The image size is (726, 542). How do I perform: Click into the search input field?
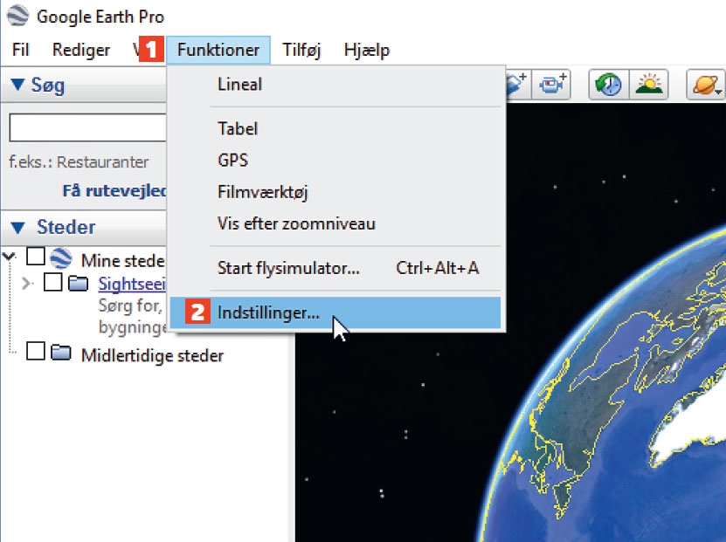(87, 128)
